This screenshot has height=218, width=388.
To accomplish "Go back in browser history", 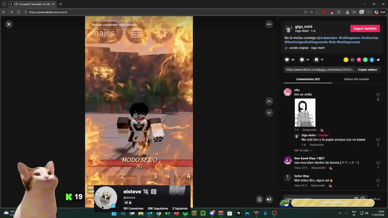I will click(4, 12).
